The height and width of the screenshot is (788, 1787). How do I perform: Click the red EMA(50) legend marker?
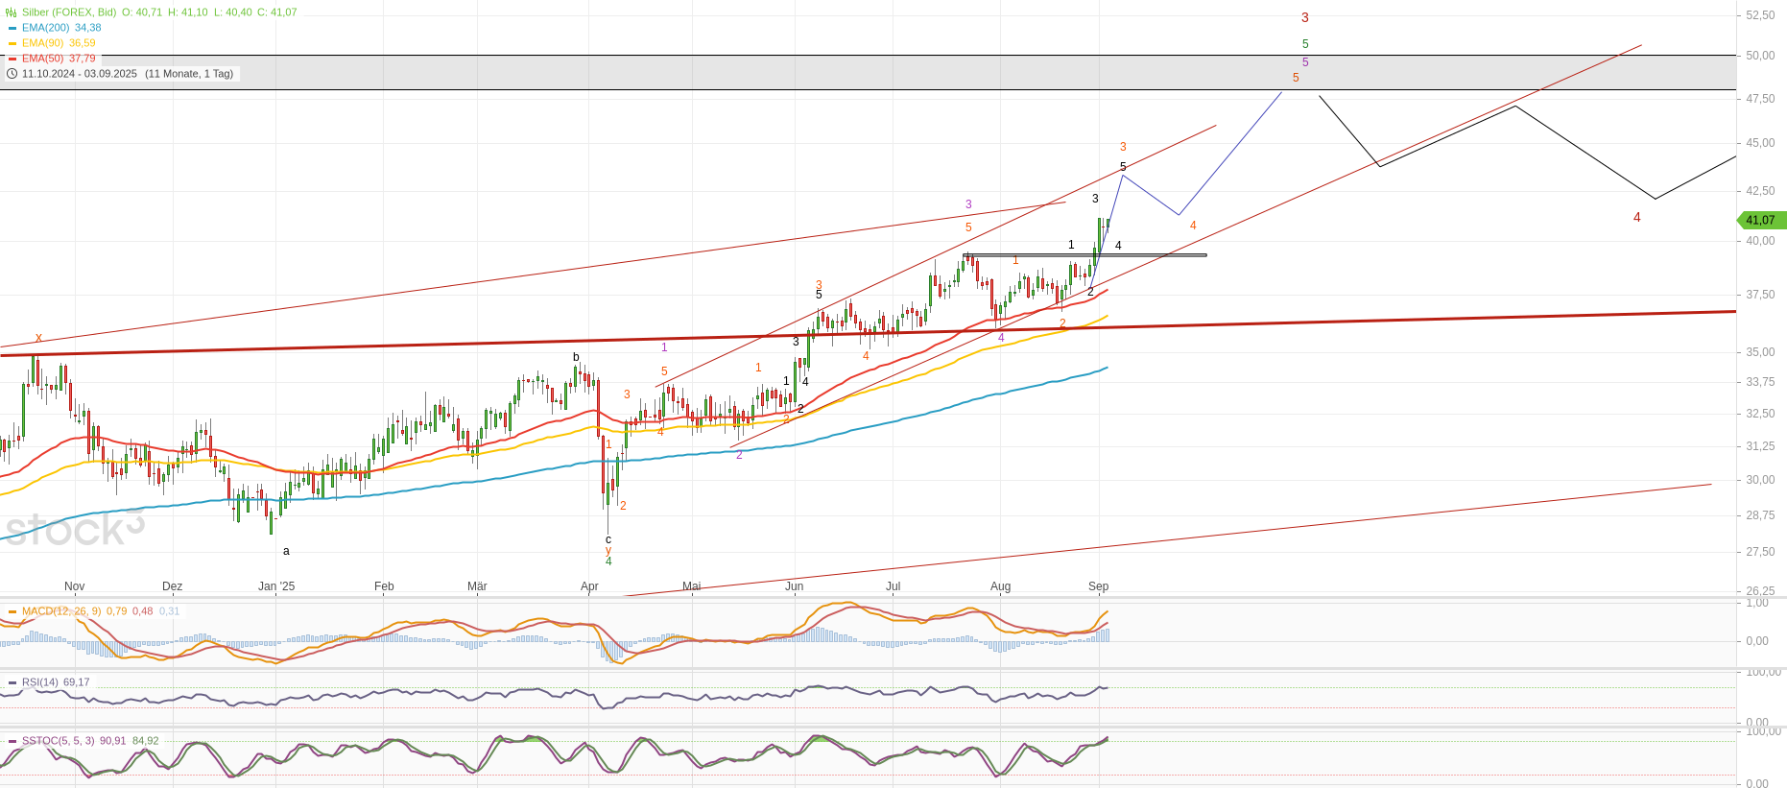12,59
